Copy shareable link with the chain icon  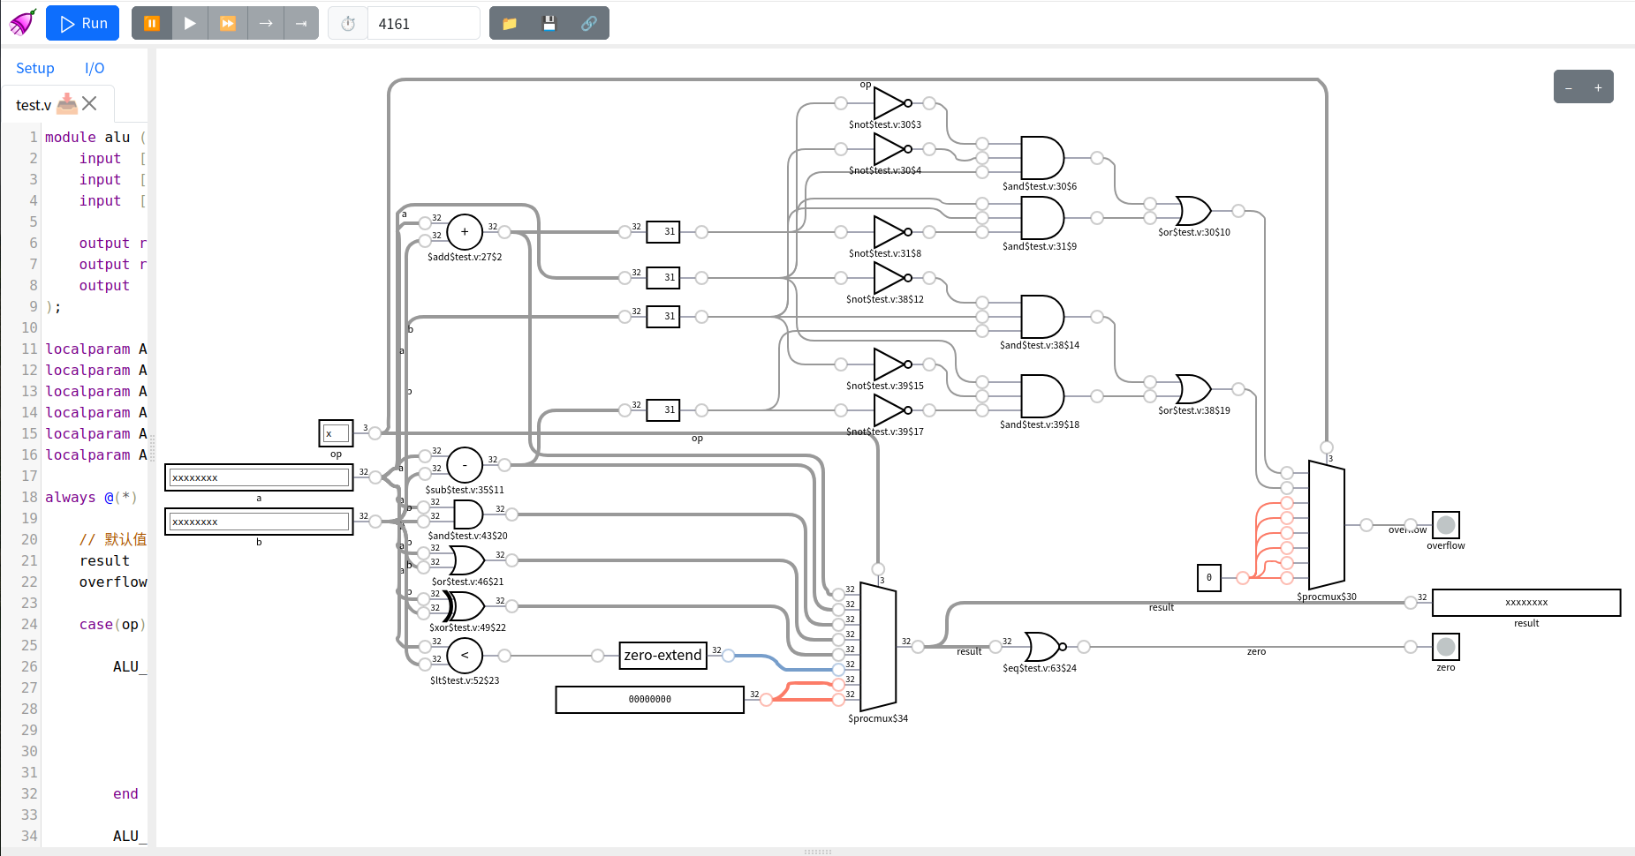pos(589,24)
